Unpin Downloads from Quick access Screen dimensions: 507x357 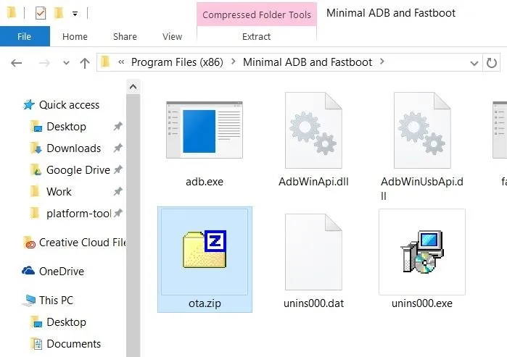(x=118, y=148)
